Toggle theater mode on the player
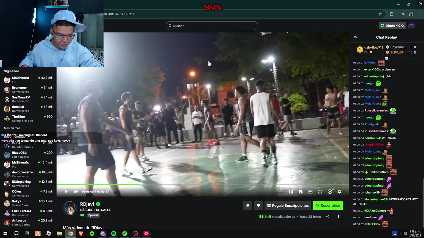The width and height of the screenshot is (424, 238). tap(310, 192)
